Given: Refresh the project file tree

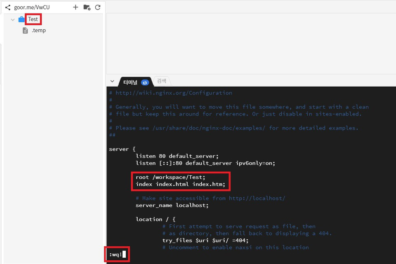Looking at the screenshot, I should (x=98, y=7).
